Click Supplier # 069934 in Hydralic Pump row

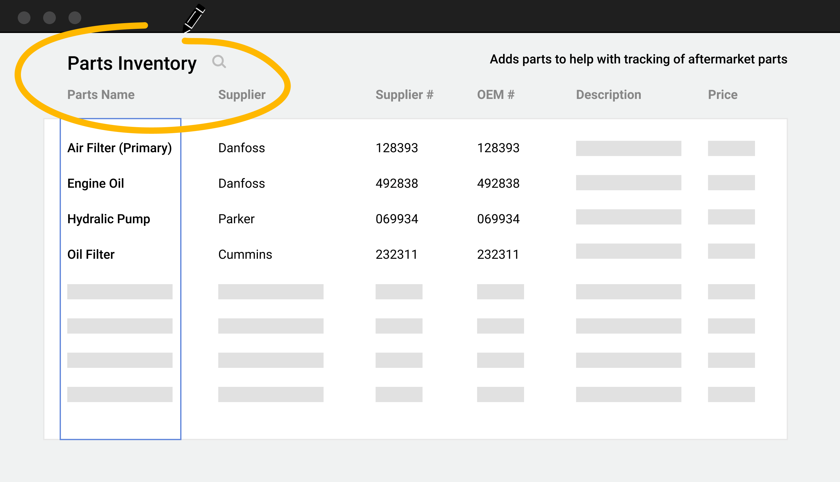(397, 219)
